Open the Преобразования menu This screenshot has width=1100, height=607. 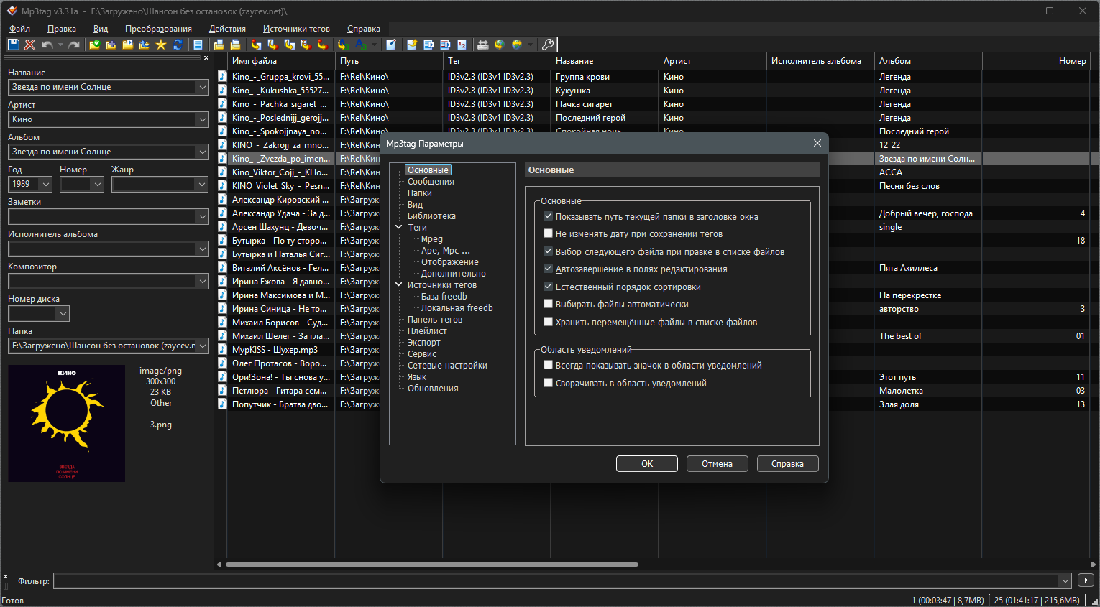click(158, 29)
